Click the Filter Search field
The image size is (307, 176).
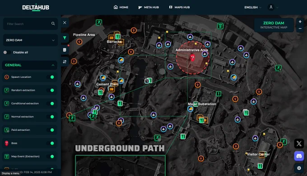30,24
